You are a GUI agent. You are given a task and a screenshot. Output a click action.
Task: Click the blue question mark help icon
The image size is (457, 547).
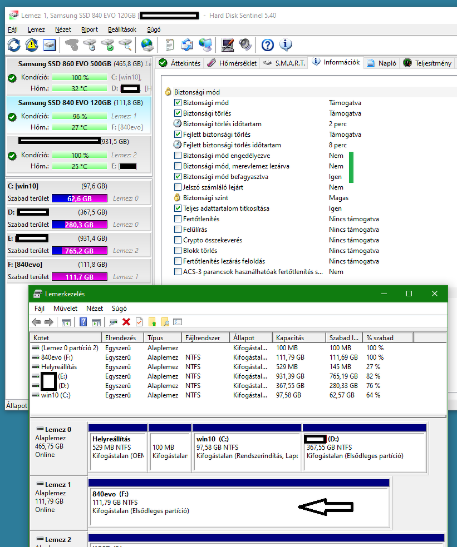point(268,45)
